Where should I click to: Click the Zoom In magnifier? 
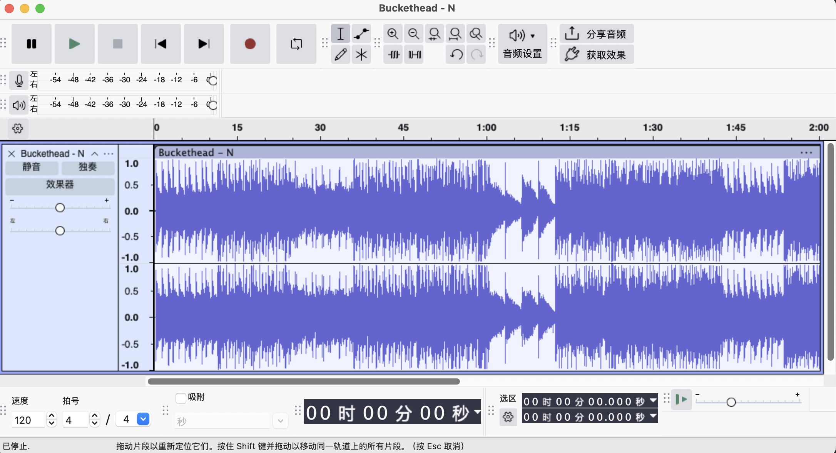[393, 34]
